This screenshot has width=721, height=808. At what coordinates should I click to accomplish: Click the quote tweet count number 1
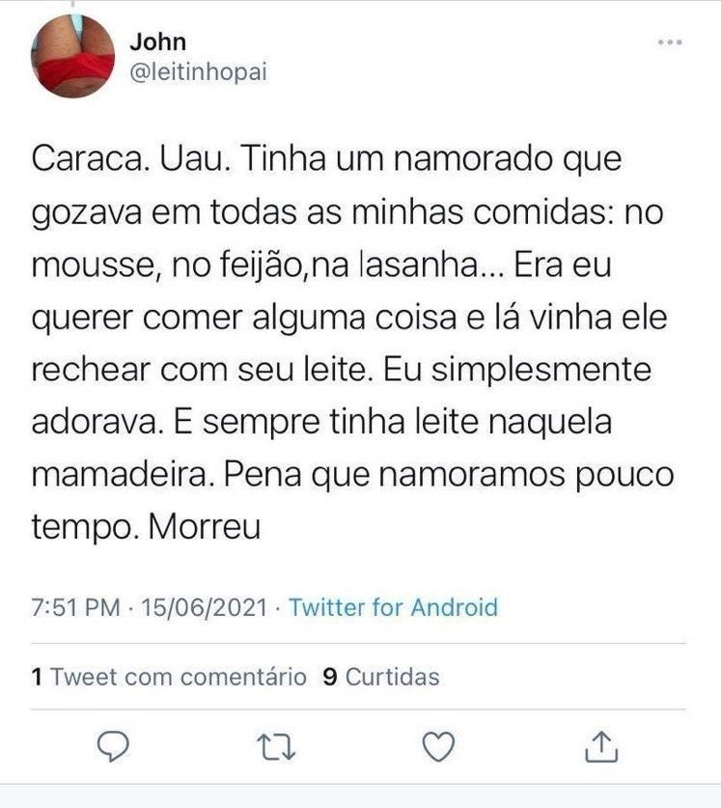click(x=37, y=677)
